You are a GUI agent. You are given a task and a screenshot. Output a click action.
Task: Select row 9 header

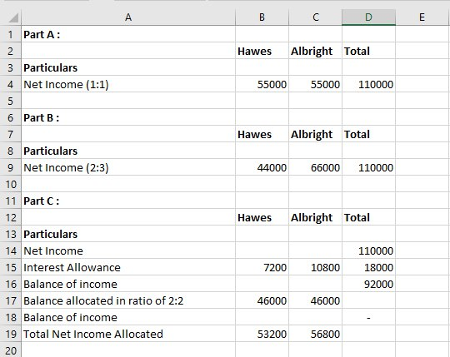(x=11, y=167)
